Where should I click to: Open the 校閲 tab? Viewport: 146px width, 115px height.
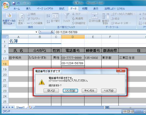85,9
